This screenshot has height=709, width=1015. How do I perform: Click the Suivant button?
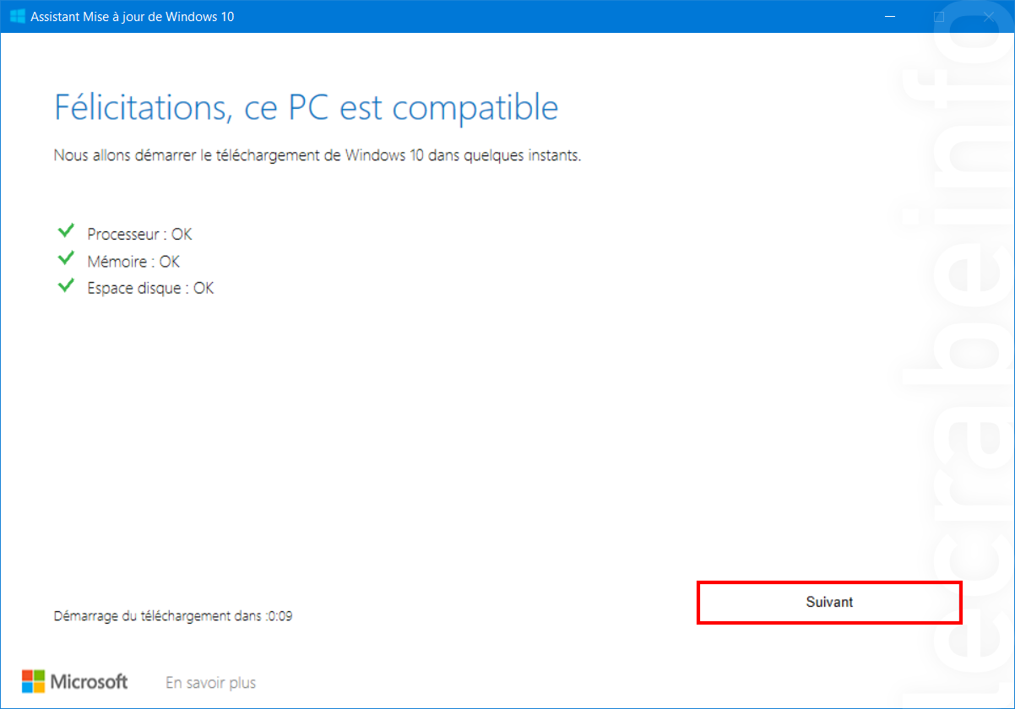[828, 603]
